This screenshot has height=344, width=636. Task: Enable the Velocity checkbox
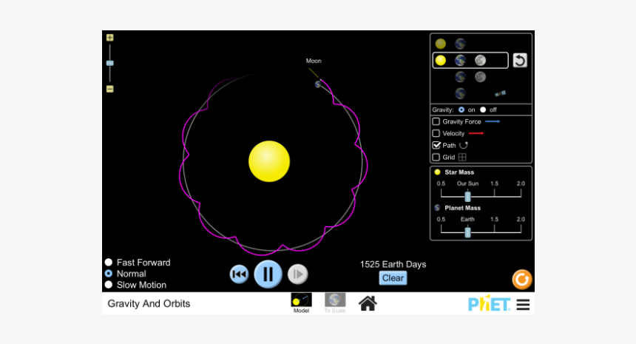pyautogui.click(x=436, y=133)
